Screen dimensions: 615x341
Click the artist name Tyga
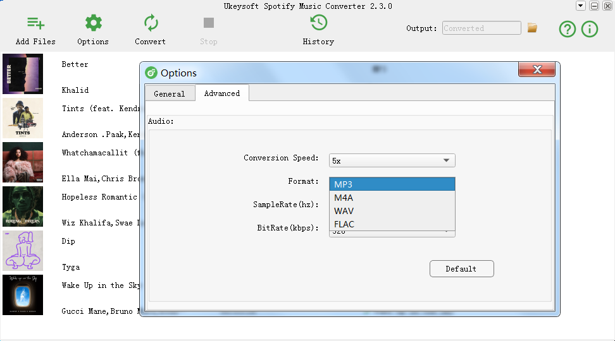[71, 267]
